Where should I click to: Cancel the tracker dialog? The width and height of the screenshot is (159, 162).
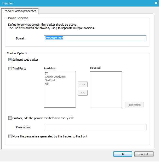pyautogui.click(x=144, y=154)
